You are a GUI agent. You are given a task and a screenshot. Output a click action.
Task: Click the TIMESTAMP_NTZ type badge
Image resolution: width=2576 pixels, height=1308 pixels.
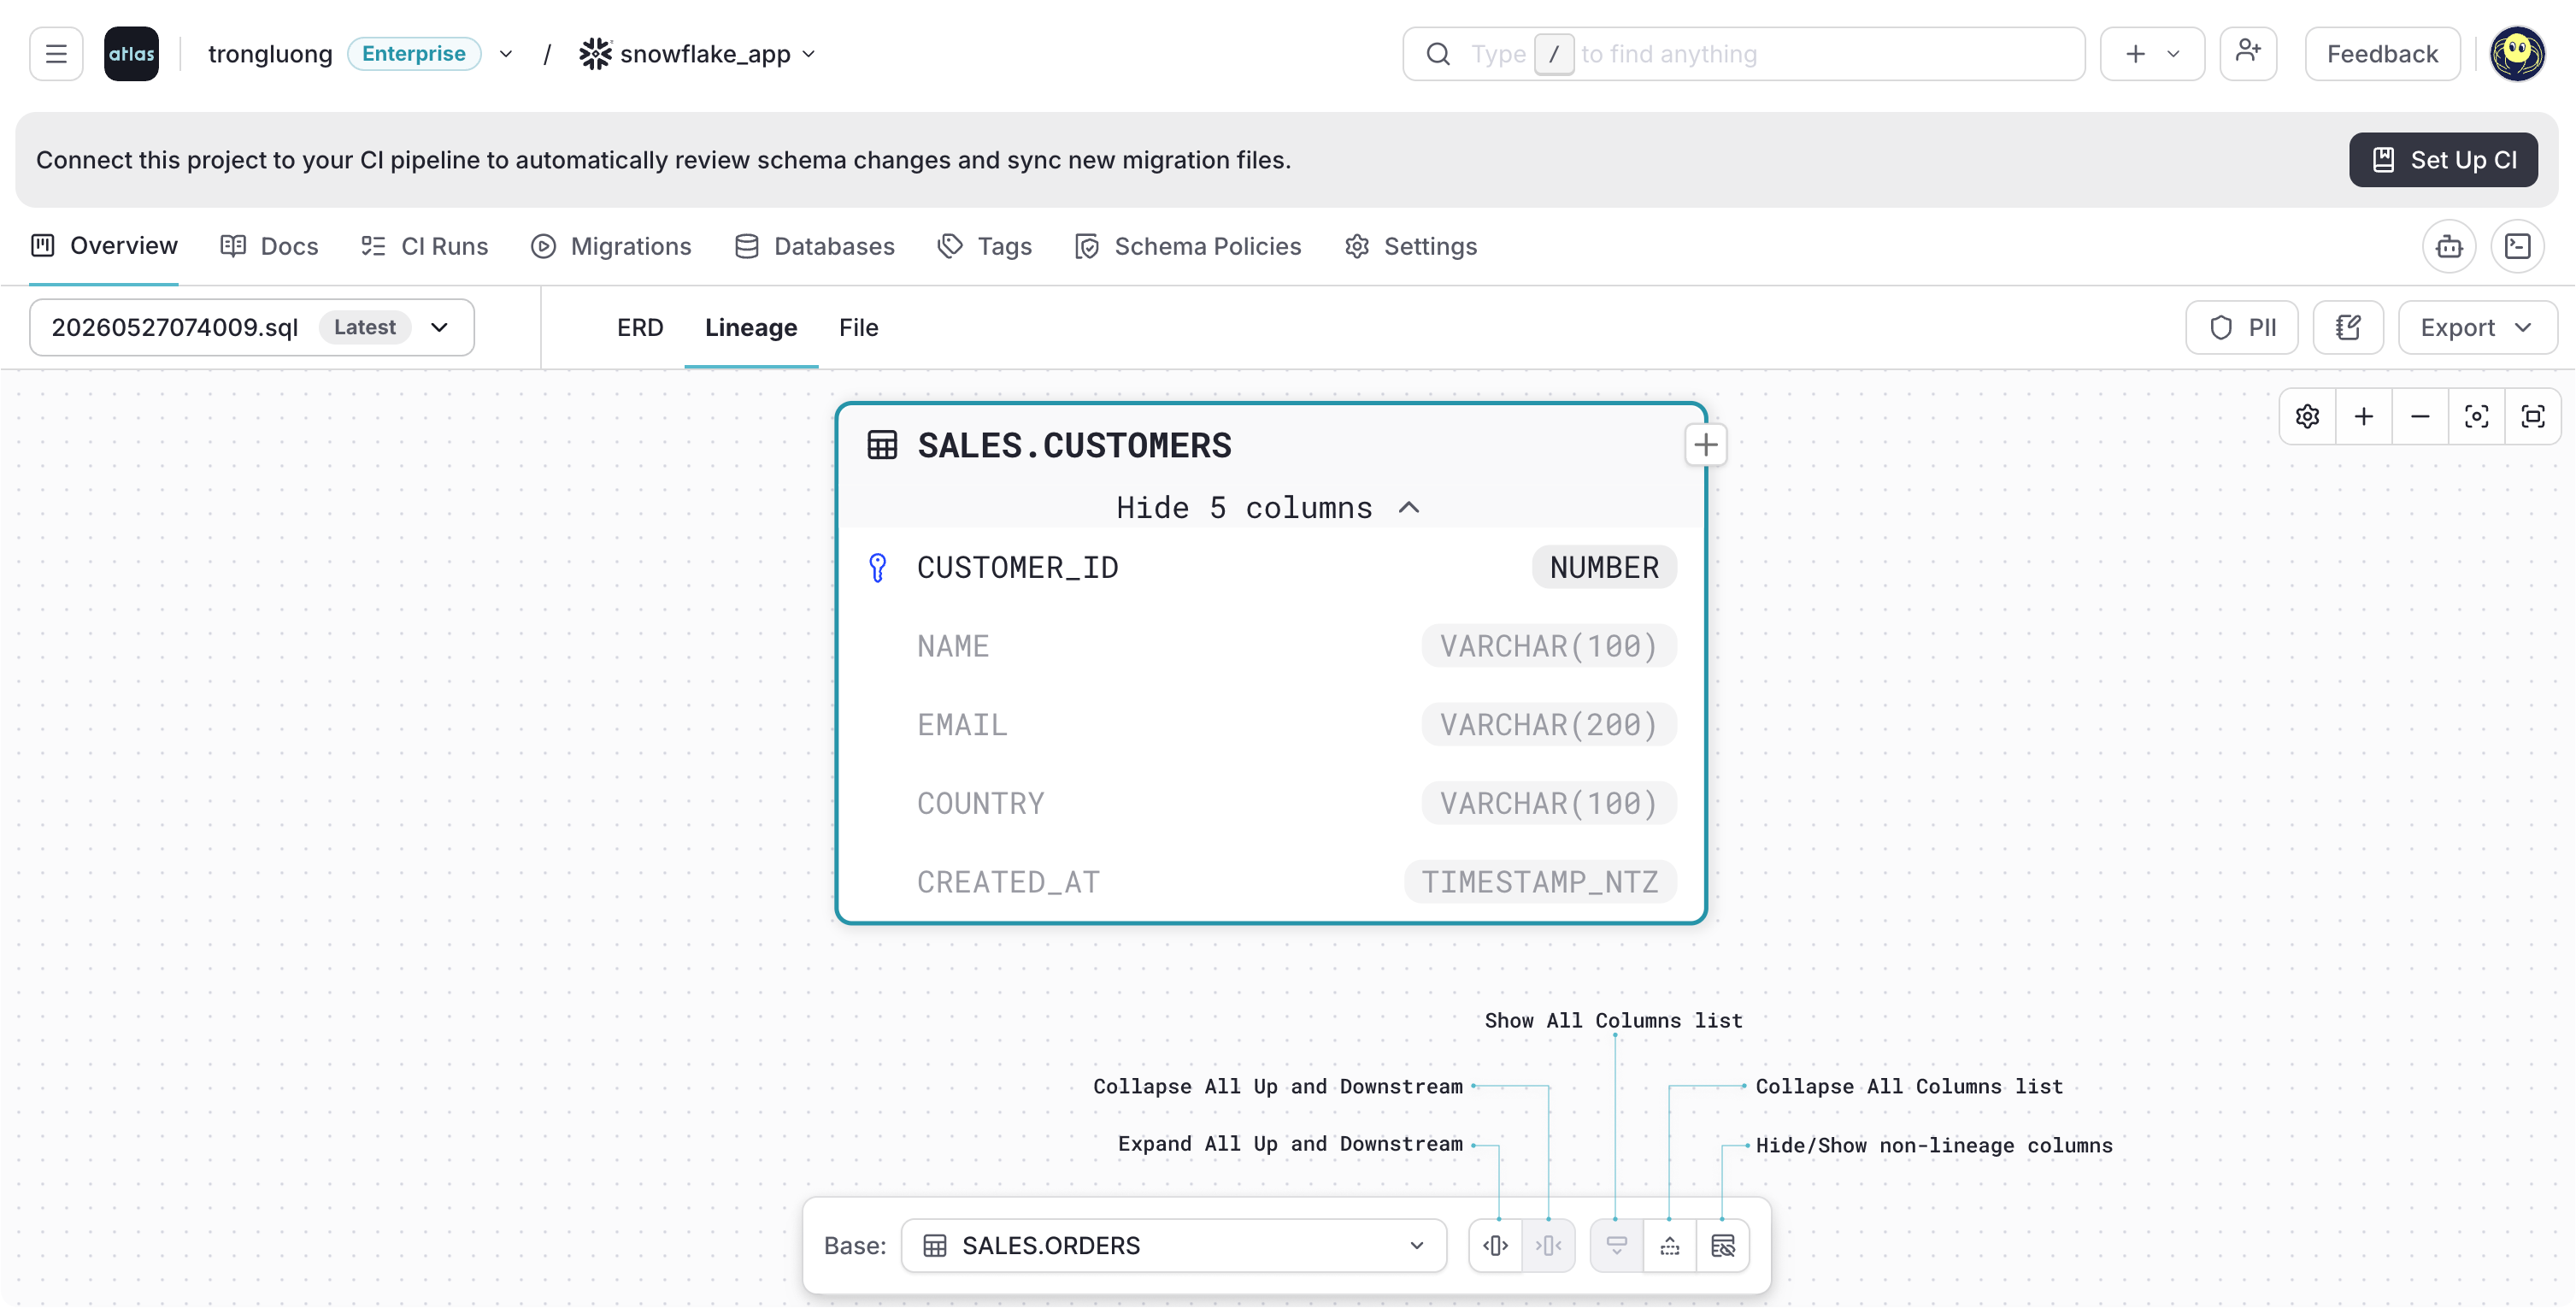[1540, 882]
